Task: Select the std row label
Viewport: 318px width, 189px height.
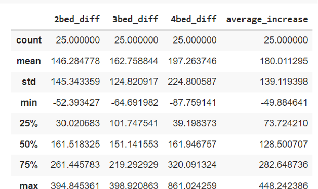Action: [28, 82]
